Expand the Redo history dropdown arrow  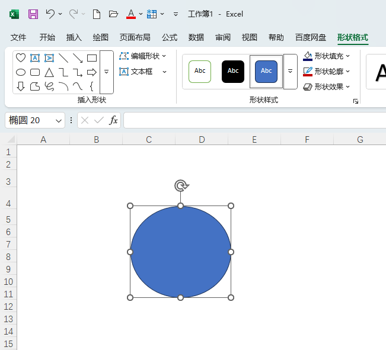pyautogui.click(x=84, y=14)
